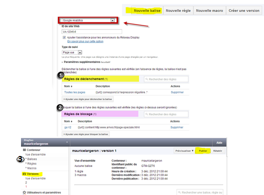264x195 pixels.
Task: Sort déclenchement rules by Nom column
Action: click(68, 86)
